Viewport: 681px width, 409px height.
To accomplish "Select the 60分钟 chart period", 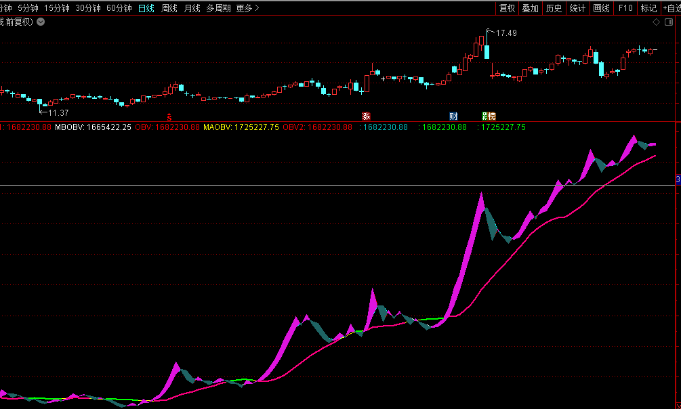I will 119,8.
